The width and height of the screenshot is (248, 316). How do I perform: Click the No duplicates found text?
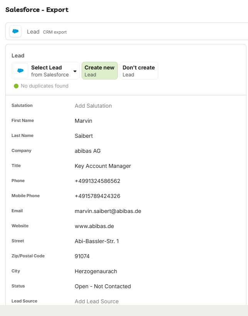pos(45,86)
